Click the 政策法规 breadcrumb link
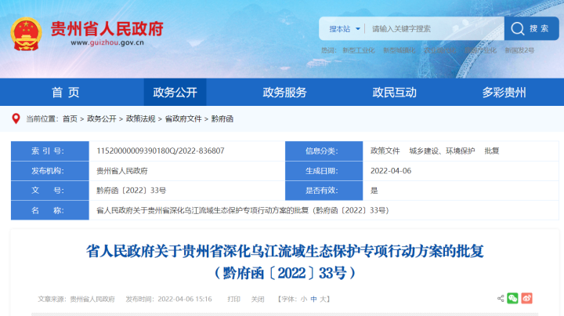The width and height of the screenshot is (564, 316). tap(140, 118)
